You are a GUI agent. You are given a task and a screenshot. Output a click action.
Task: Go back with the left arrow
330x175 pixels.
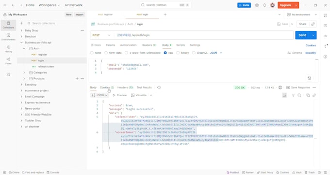click(13, 5)
